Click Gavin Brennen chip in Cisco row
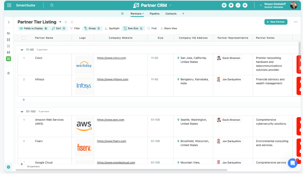303x174 pixels. pos(229,58)
